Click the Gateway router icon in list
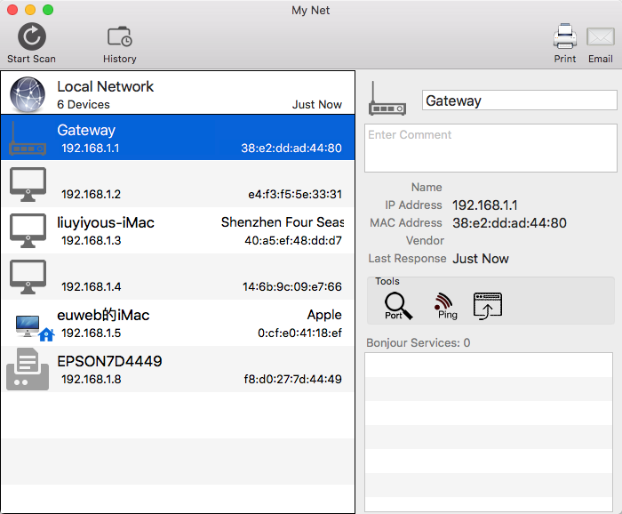The height and width of the screenshot is (514, 622). tap(28, 139)
